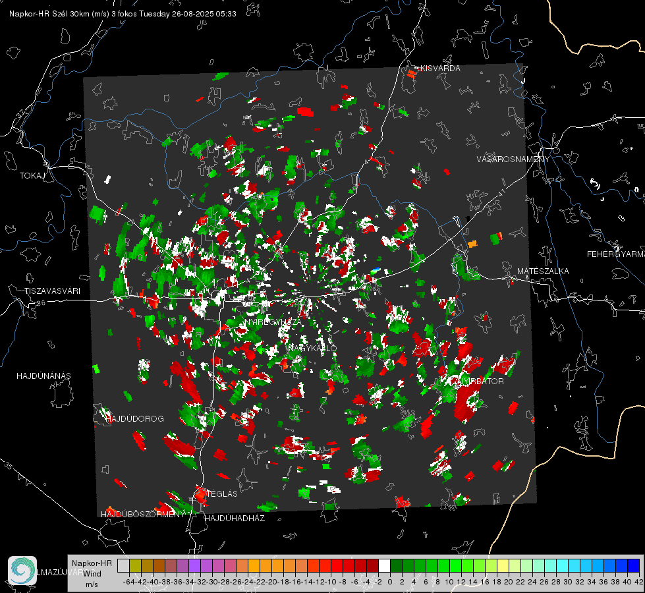Click the swirl weather logo icon
Viewport: 645px width, 593px height.
tap(22, 571)
